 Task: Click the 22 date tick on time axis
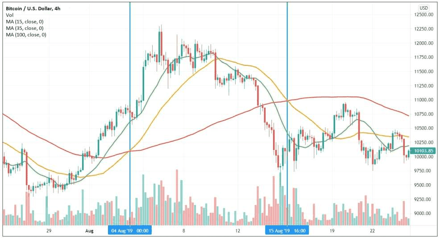click(373, 231)
